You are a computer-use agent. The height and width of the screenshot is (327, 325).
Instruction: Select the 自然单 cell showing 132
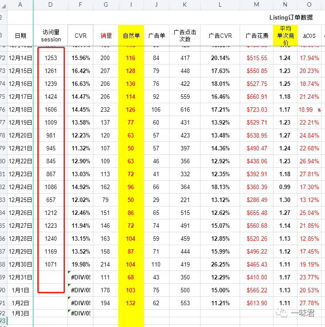[x=131, y=303]
